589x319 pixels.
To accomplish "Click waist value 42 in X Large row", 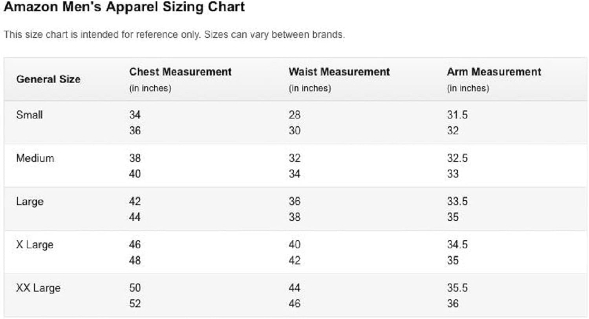I will tap(294, 260).
